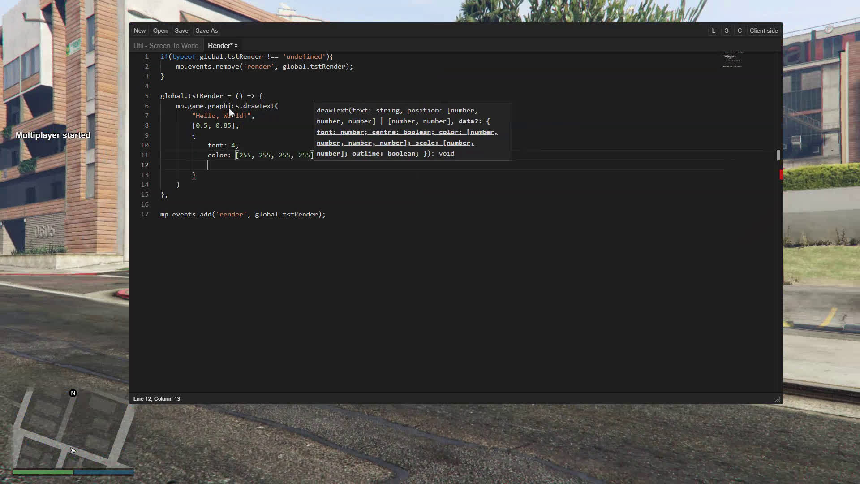Click the L button in editor toolbar

(x=714, y=30)
